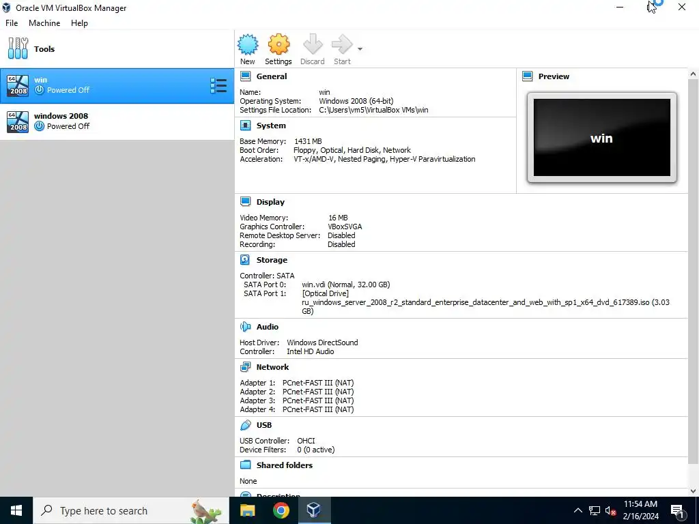Open the Windows Start menu
This screenshot has width=699, height=524.
(x=16, y=510)
